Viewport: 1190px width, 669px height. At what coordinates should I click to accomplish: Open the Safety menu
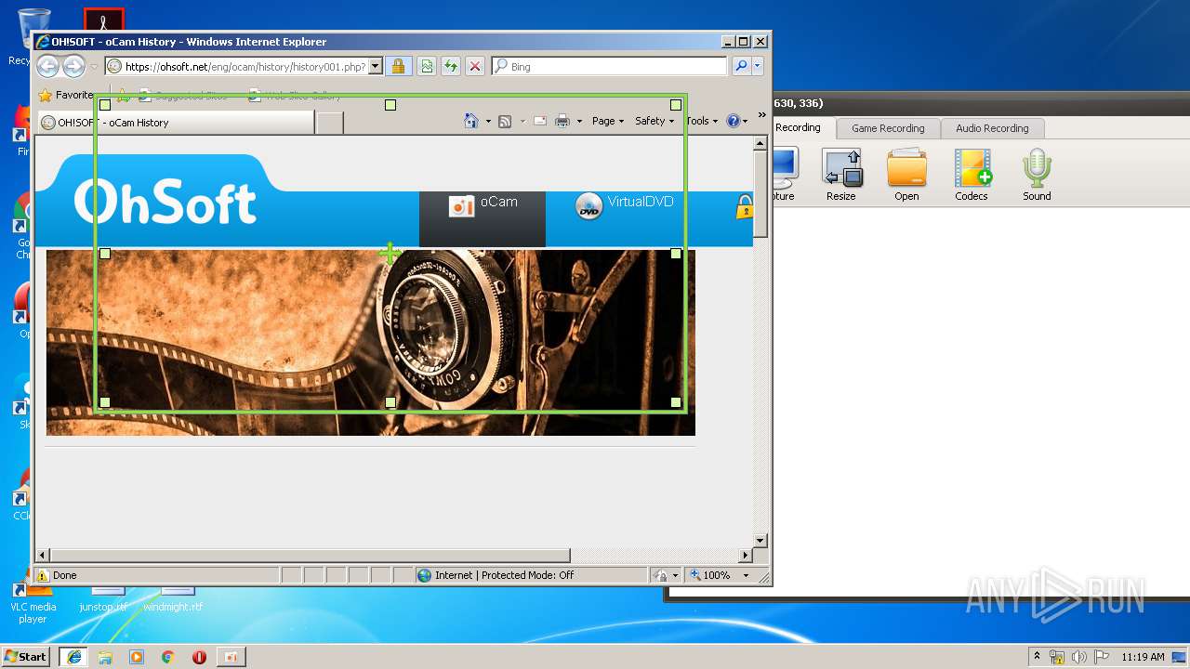tap(654, 121)
